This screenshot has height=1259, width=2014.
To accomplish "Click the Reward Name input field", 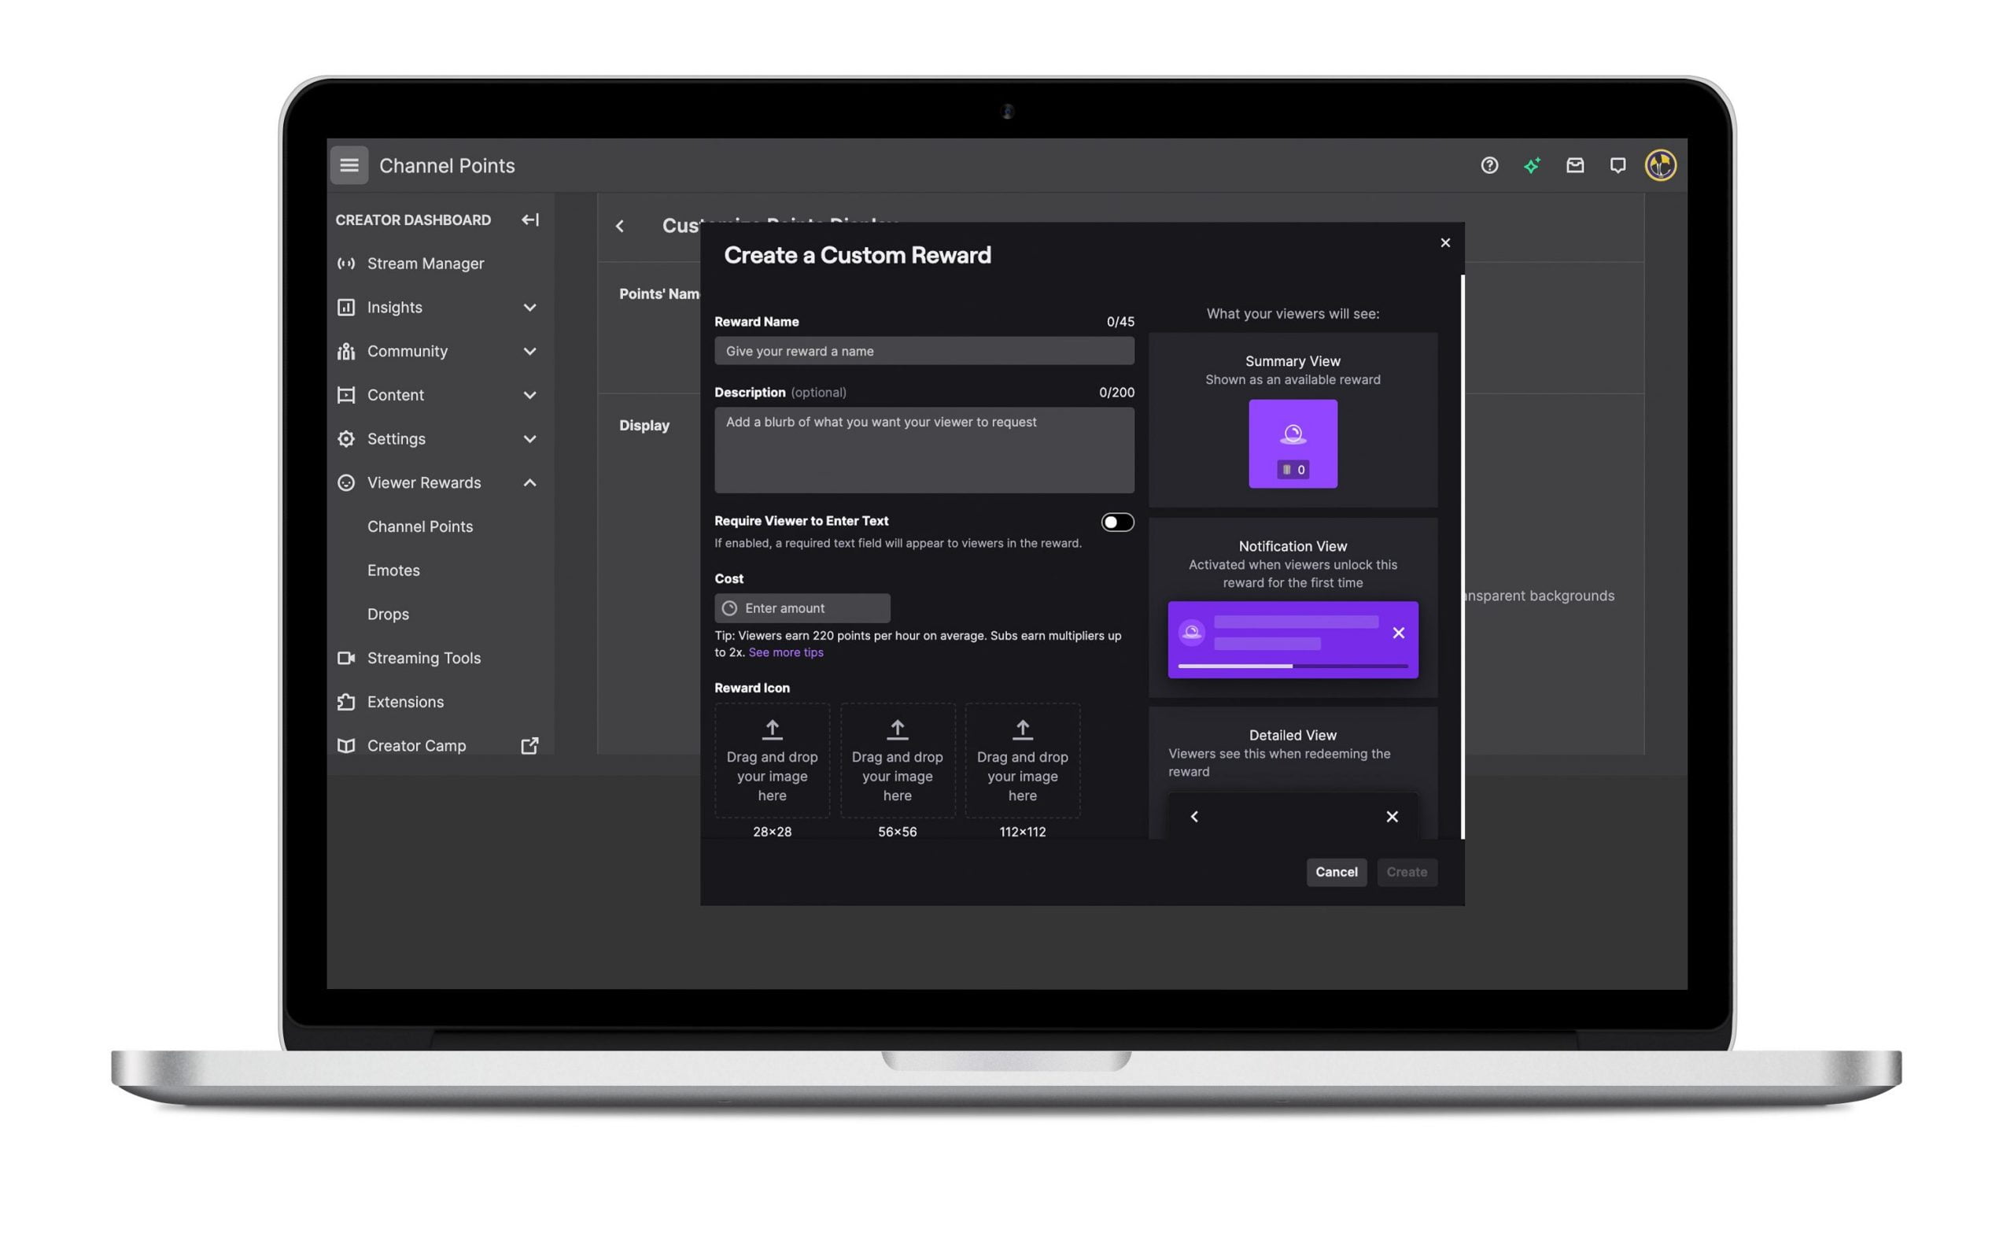I will 924,351.
